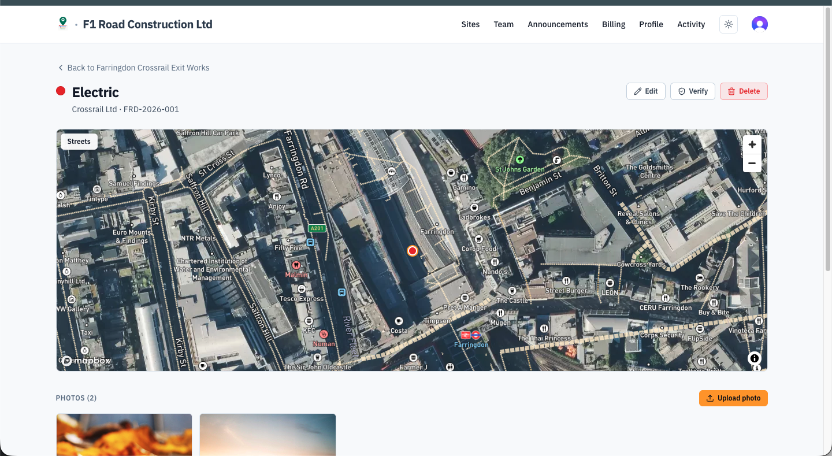
Task: Click the "Cowcross Yards" map label
Action: point(641,264)
